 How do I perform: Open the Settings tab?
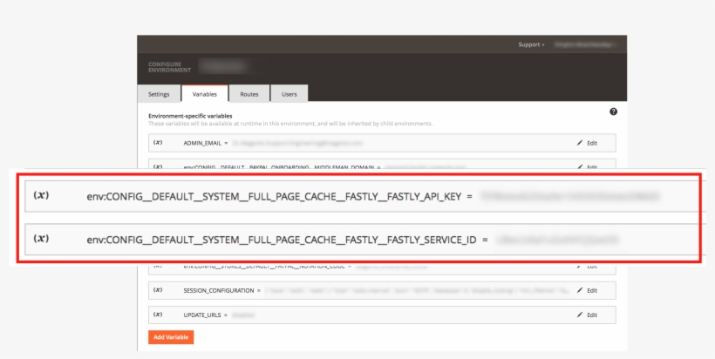[x=159, y=94]
